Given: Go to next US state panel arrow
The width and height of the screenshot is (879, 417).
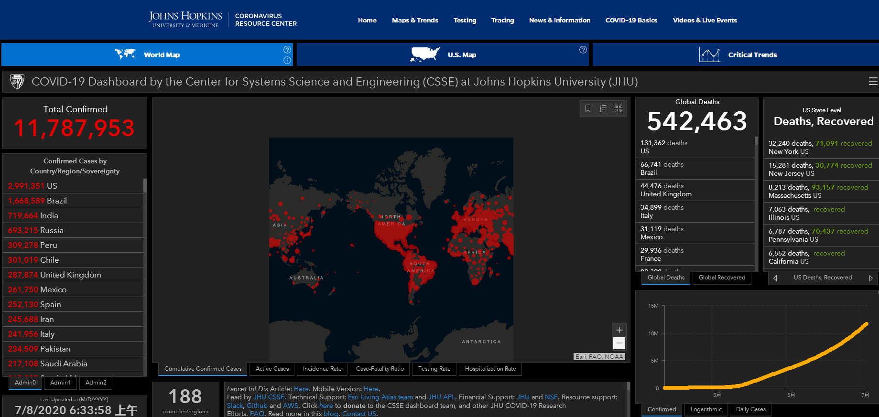Looking at the screenshot, I should coord(870,278).
